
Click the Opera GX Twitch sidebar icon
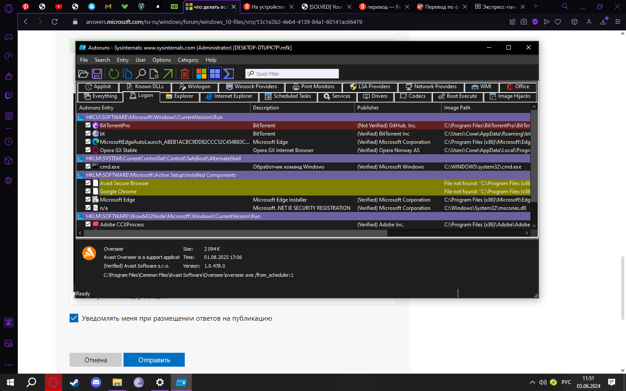tap(9, 96)
